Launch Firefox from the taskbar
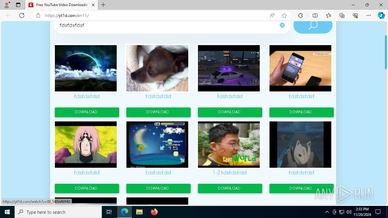 point(154,212)
